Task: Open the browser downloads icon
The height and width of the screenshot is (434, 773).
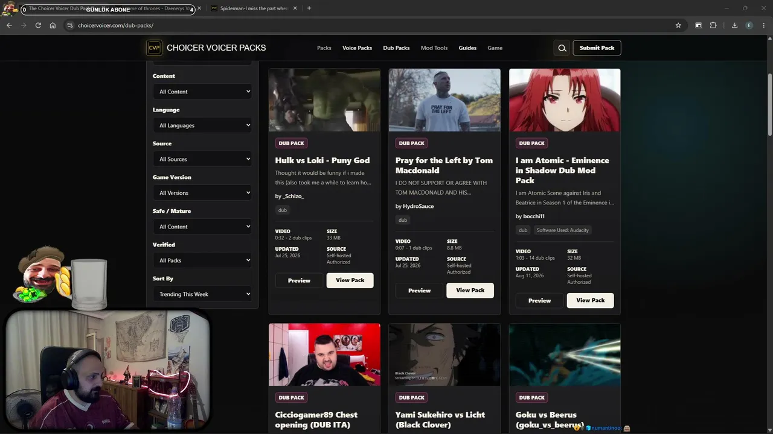Action: click(734, 25)
